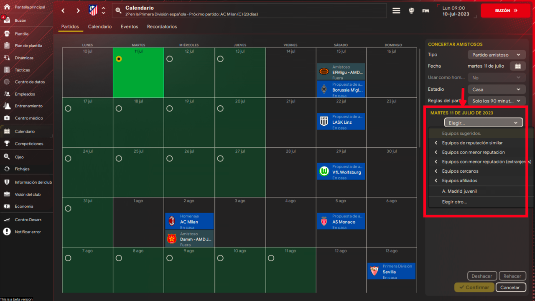535x301 pixels.
Task: Click the FM logo menu
Action: click(425, 11)
